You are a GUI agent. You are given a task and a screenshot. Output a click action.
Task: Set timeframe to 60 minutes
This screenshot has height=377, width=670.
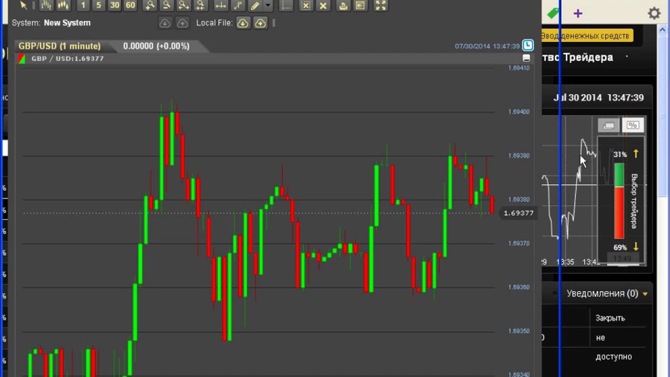pos(130,5)
